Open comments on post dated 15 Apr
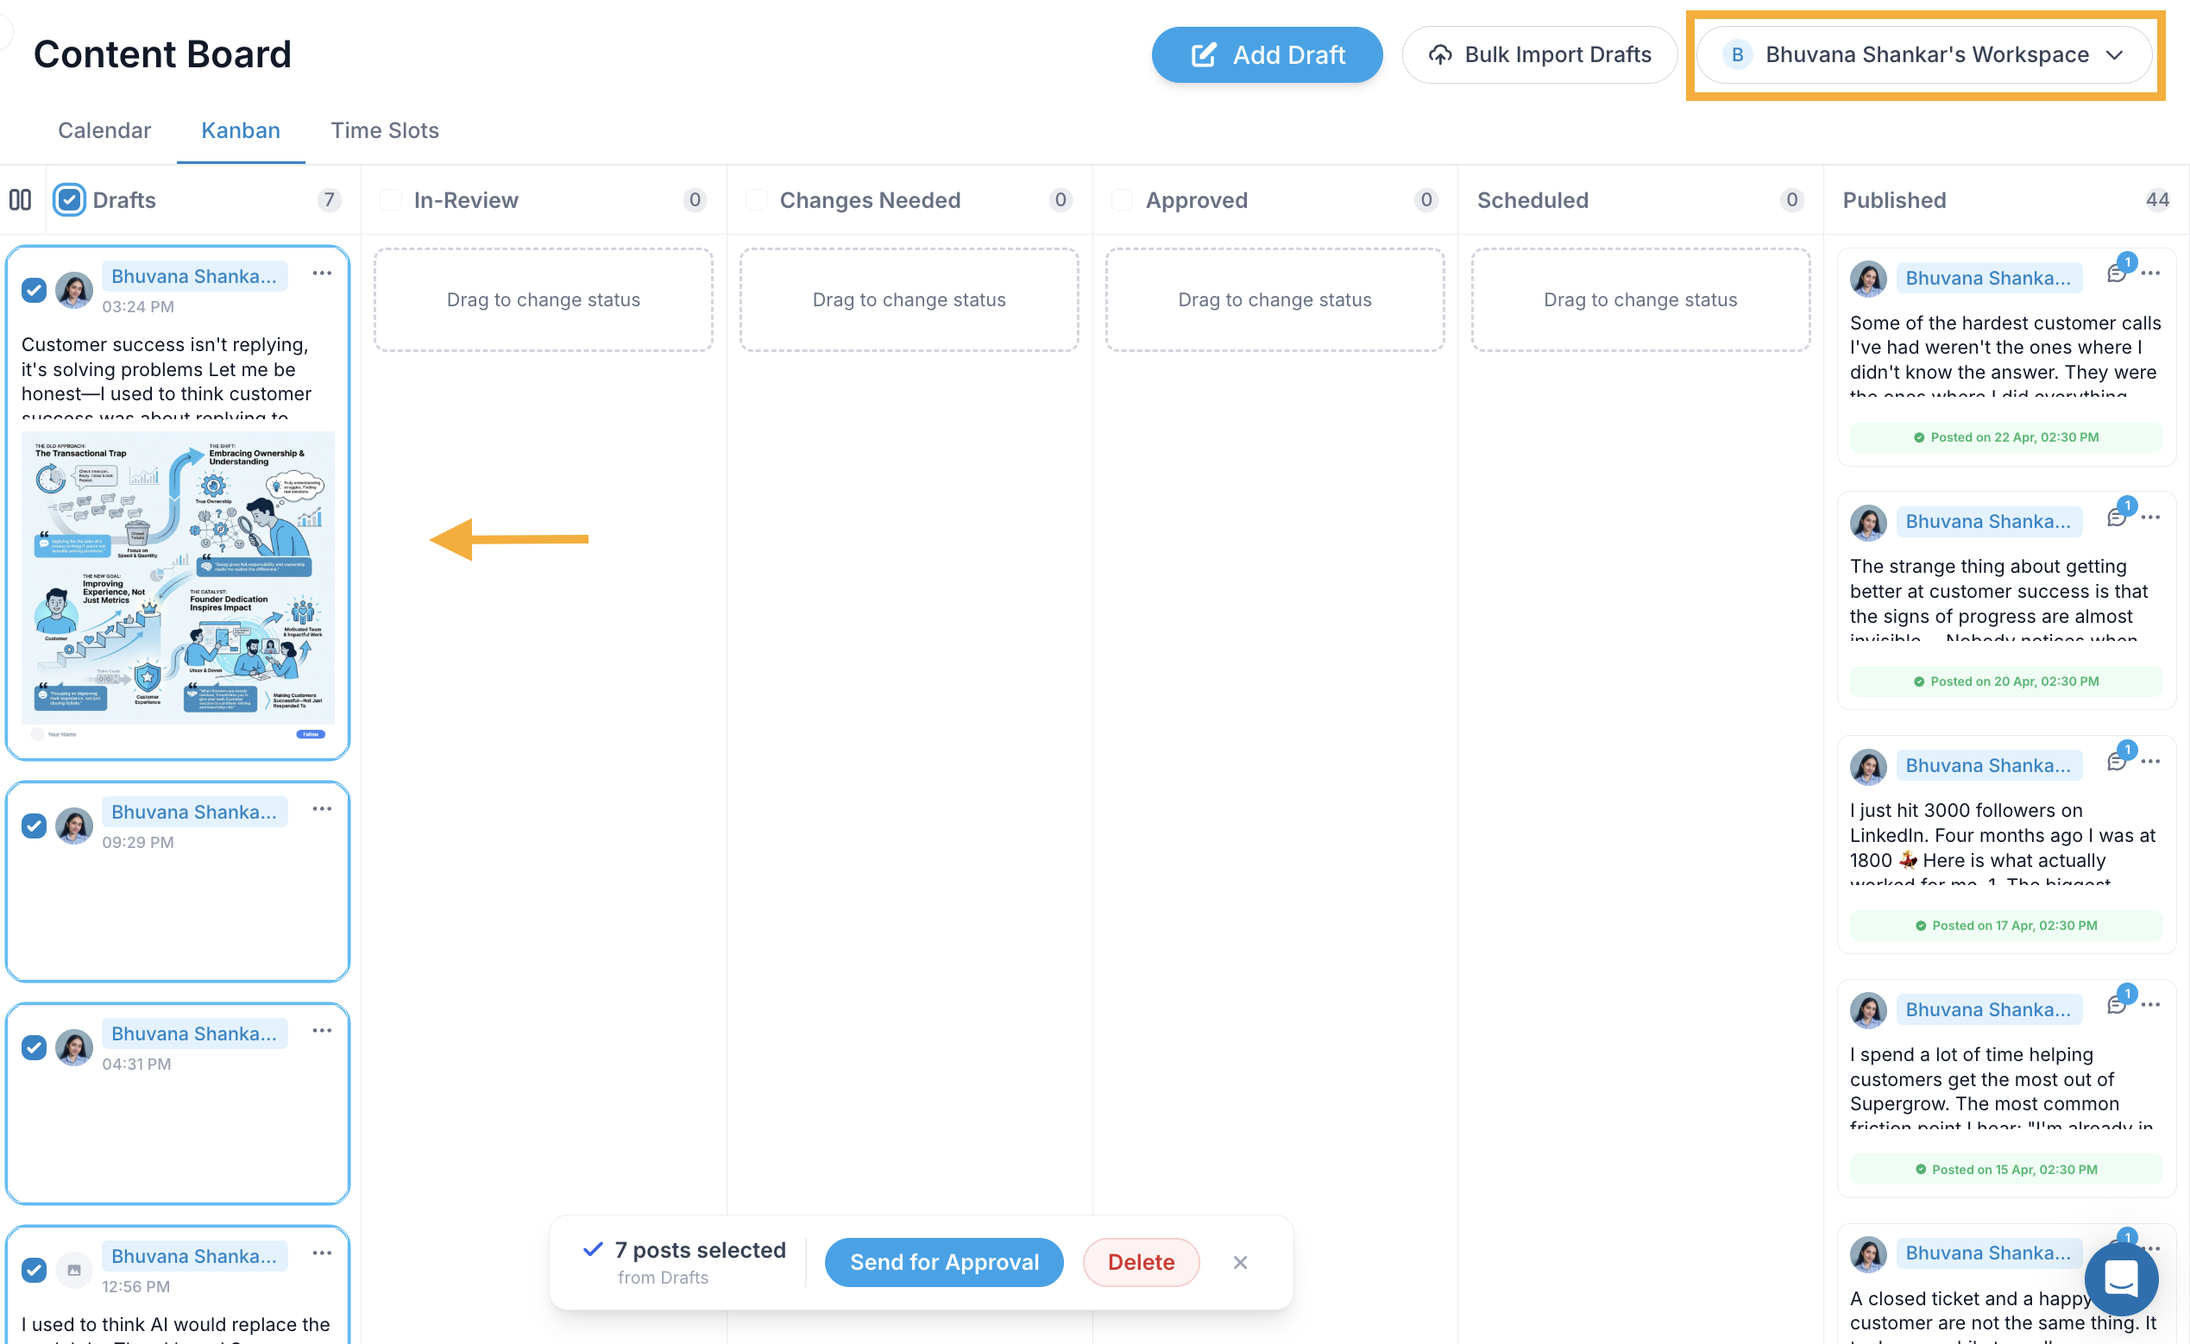The width and height of the screenshot is (2190, 1344). pyautogui.click(x=2118, y=1004)
